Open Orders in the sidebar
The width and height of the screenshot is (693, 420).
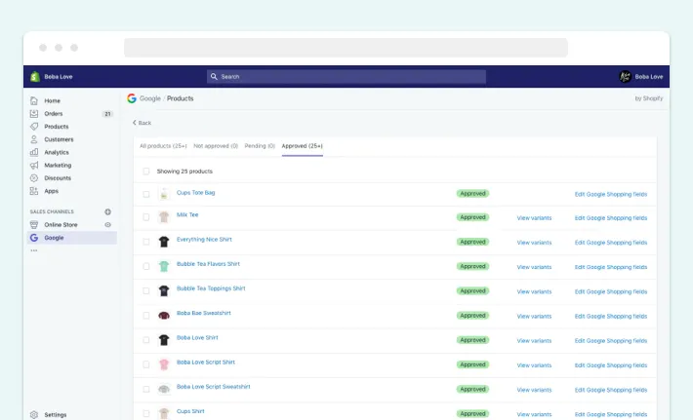(54, 113)
